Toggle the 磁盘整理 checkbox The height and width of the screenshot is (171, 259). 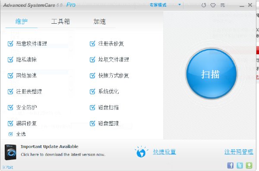click(92, 123)
